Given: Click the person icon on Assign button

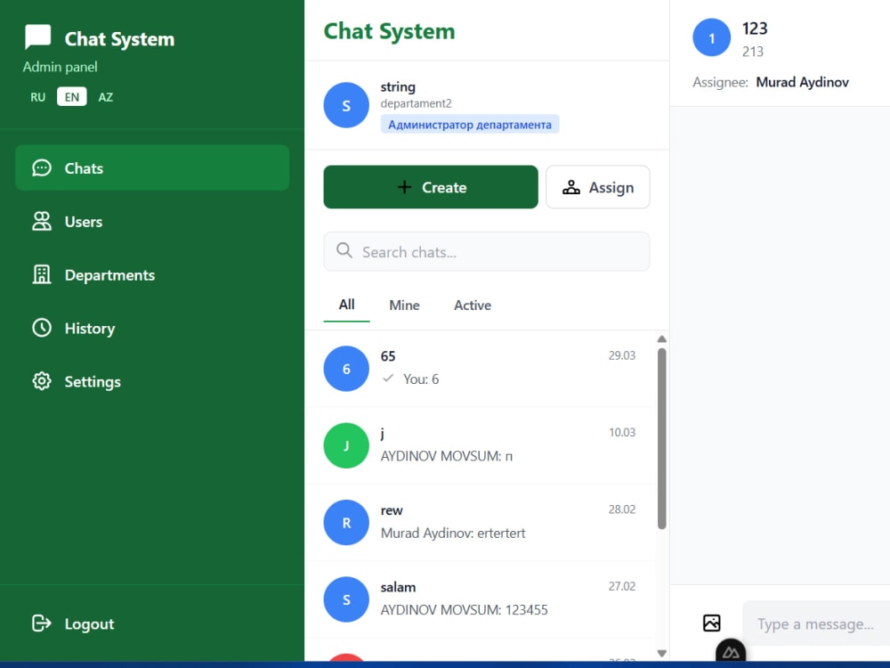Looking at the screenshot, I should tap(571, 187).
